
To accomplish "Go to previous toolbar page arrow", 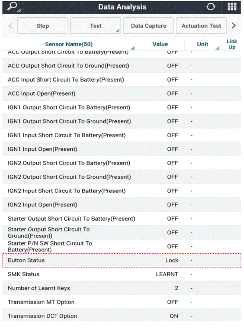I will pyautogui.click(x=10, y=26).
